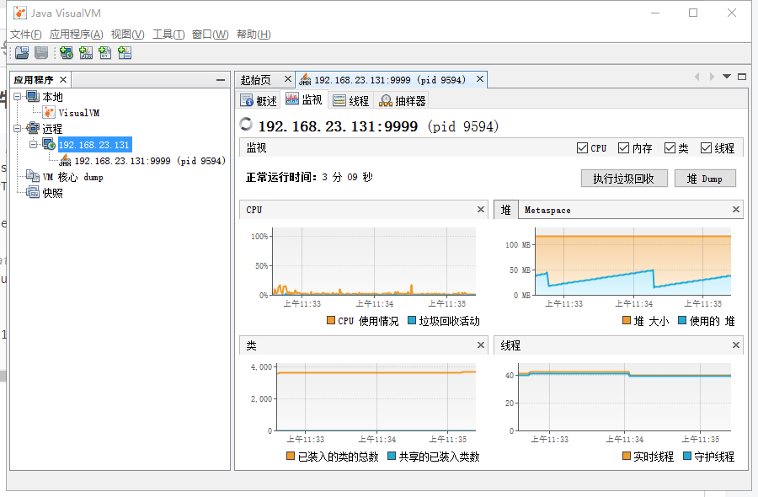
Task: Maximize the editor window via square icon
Action: coord(742,77)
